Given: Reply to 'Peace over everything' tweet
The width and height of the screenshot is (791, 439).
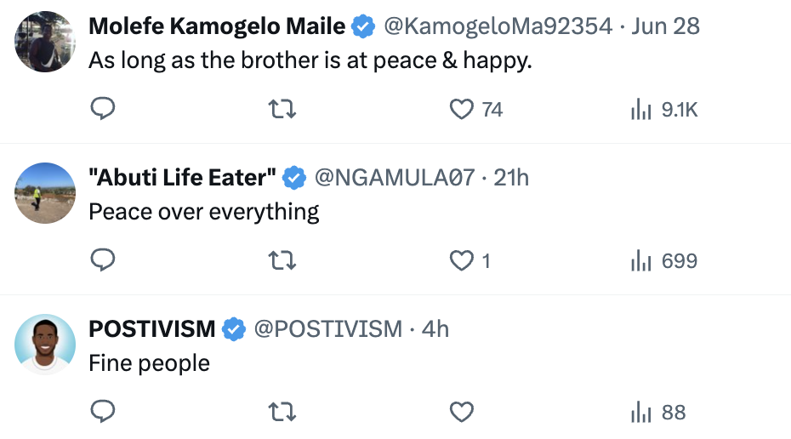Looking at the screenshot, I should [103, 259].
